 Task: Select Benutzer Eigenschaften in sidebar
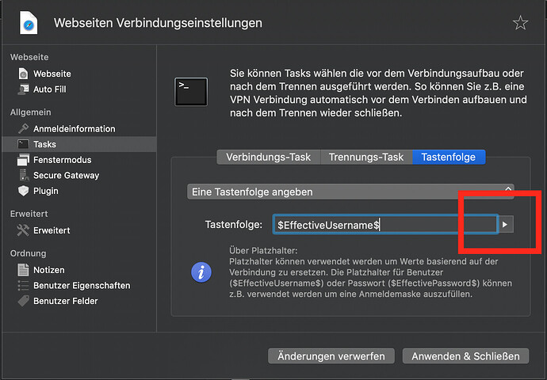[x=74, y=285]
